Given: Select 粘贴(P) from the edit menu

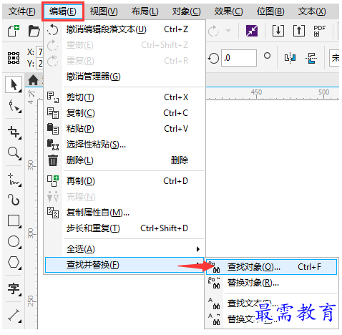Looking at the screenshot, I should click(124, 129).
